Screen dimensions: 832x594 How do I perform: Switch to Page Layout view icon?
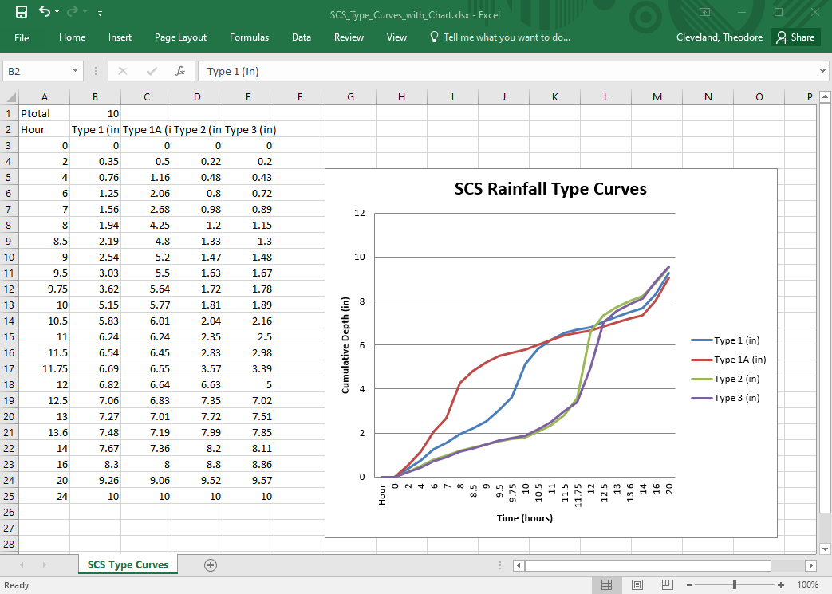pyautogui.click(x=637, y=585)
